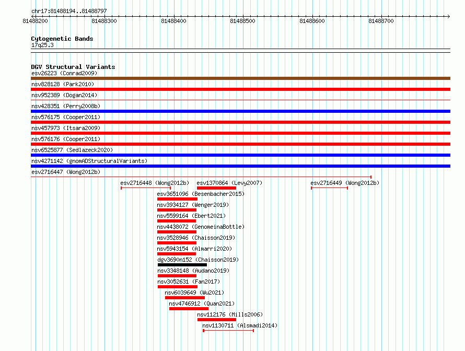Select the red esv3651096 variant bar
Viewport: 465px width, 351px height.
pyautogui.click(x=177, y=199)
